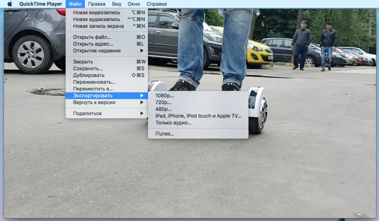Click Открыть файл… menu entry
This screenshot has height=221, width=379.
point(92,37)
